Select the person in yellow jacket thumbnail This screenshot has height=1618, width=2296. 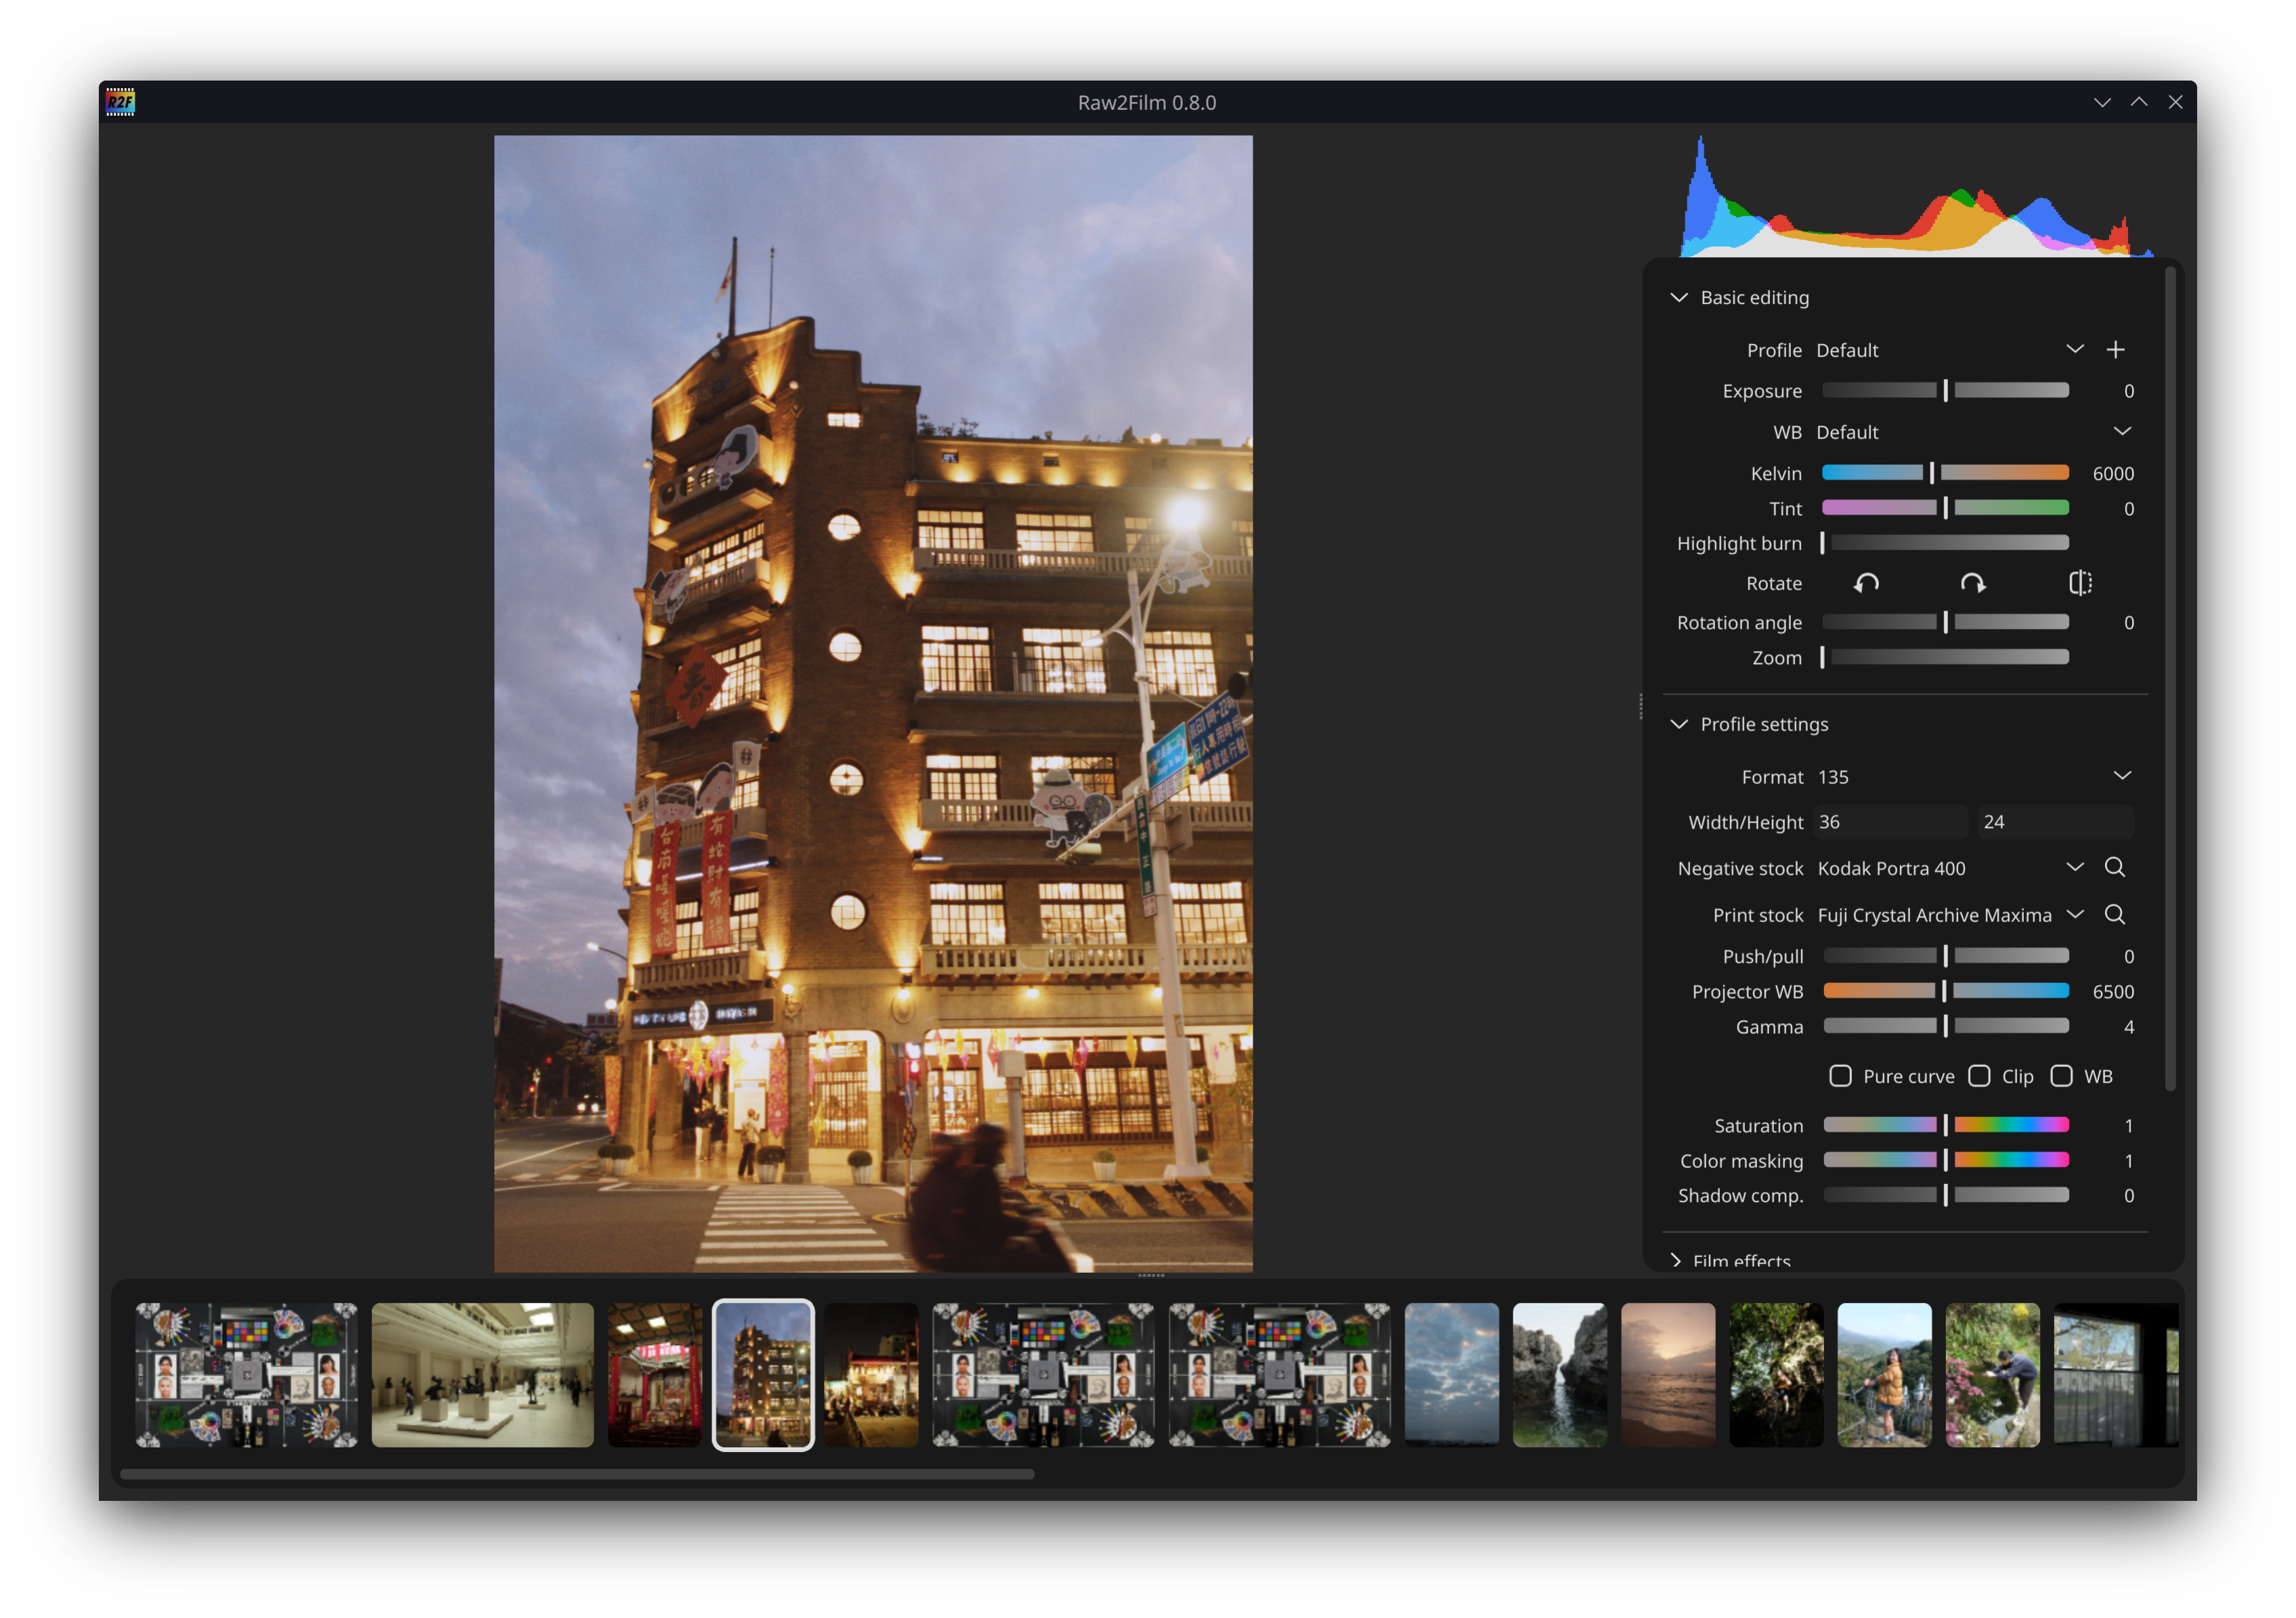coord(1884,1375)
